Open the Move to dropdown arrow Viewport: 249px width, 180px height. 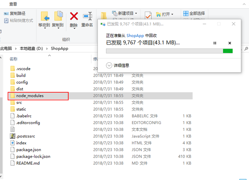point(45,28)
